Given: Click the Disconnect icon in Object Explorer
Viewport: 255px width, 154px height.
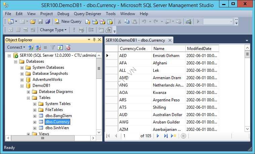Looking at the screenshot, I should pos(38,48).
